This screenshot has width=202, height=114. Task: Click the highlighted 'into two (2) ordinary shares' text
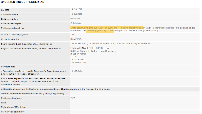[100, 31]
